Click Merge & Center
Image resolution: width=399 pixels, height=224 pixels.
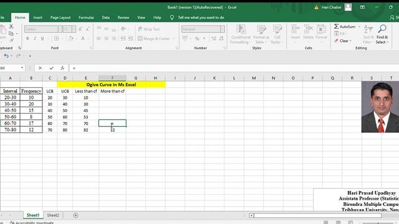(154, 39)
